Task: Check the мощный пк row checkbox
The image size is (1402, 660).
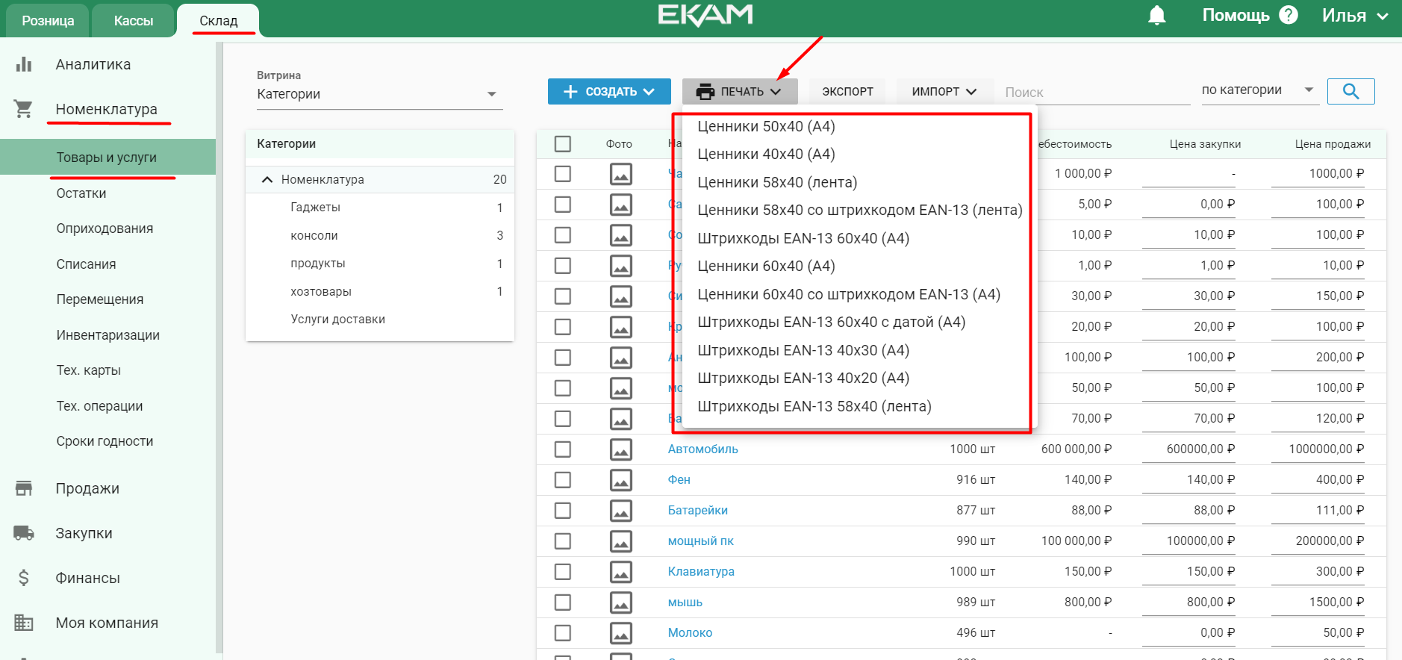Action: (563, 541)
